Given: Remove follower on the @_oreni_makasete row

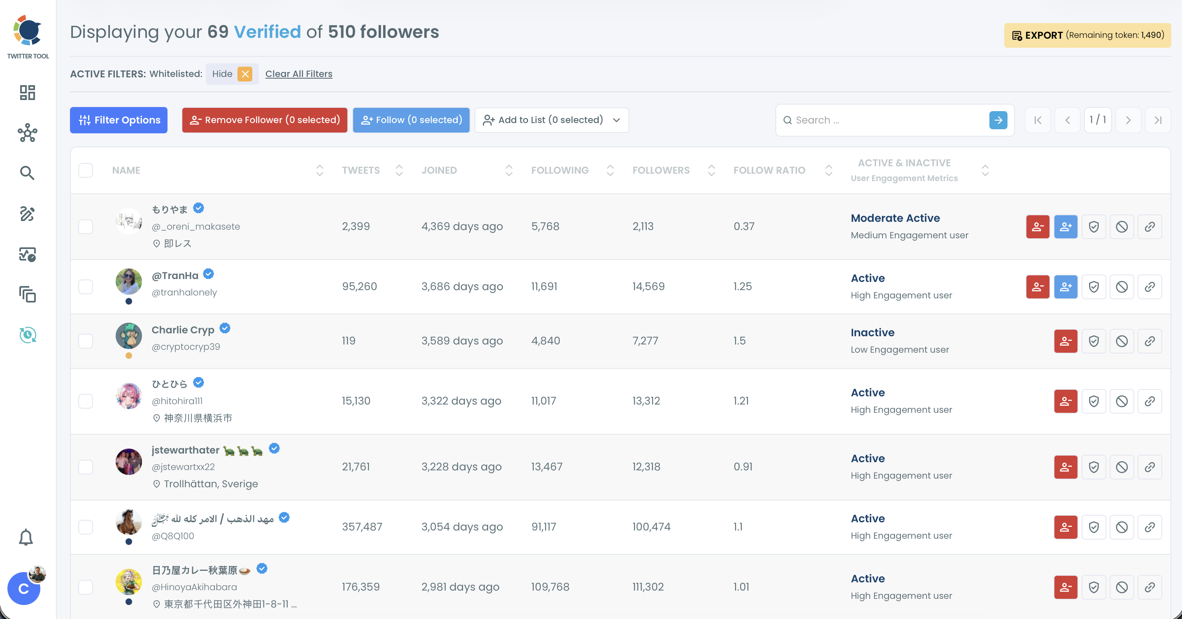Looking at the screenshot, I should (x=1038, y=227).
